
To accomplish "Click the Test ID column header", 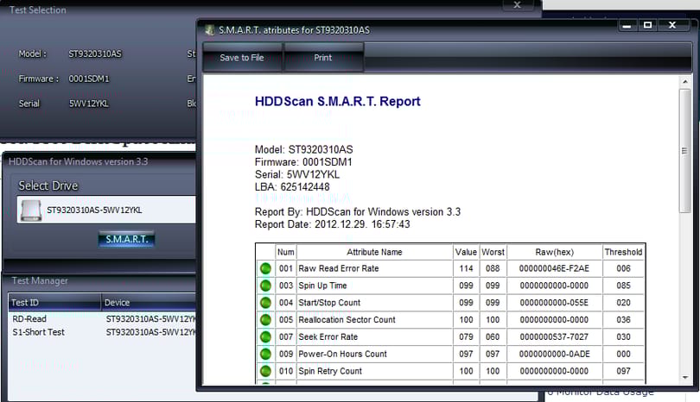I will (x=54, y=302).
